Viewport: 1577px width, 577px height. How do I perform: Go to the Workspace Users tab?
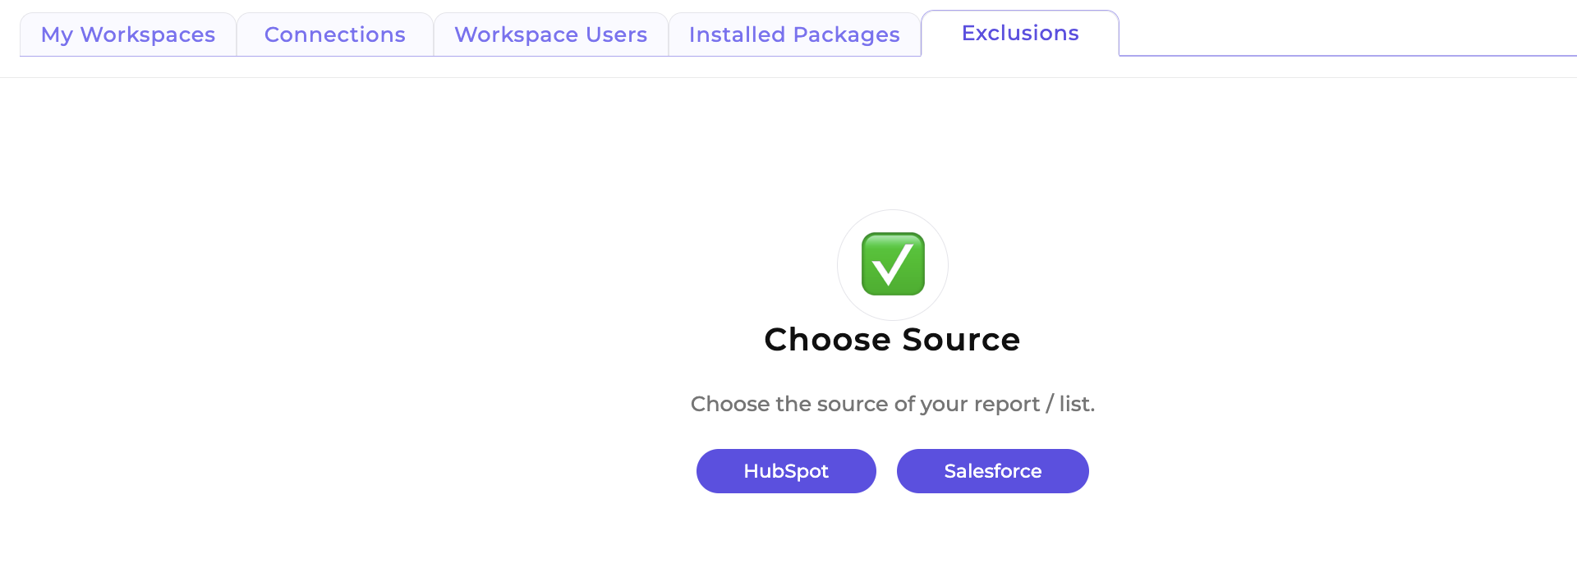pos(551,34)
